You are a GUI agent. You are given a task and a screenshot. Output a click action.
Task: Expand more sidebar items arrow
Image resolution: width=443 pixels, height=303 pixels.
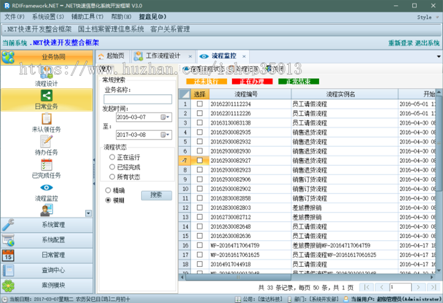pyautogui.click(x=88, y=214)
